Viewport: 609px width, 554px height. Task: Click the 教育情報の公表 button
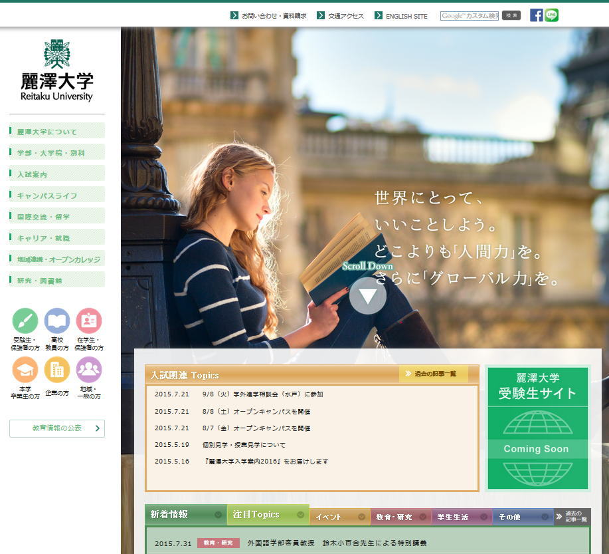click(57, 428)
